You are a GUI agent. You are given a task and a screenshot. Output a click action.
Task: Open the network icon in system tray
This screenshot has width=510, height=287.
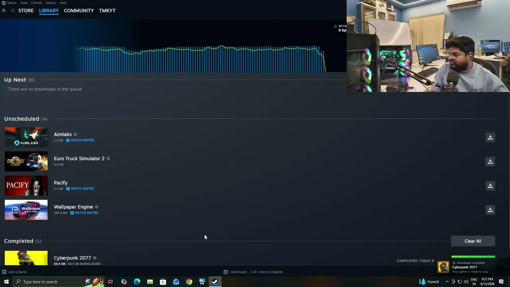tap(460, 282)
